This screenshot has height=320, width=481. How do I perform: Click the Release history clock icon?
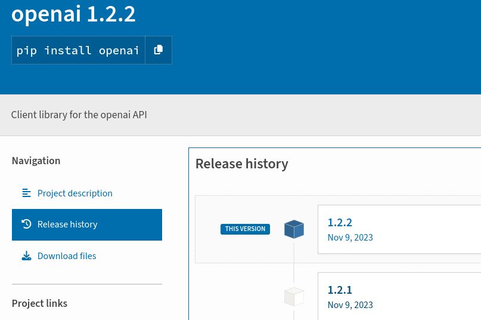pyautogui.click(x=26, y=224)
